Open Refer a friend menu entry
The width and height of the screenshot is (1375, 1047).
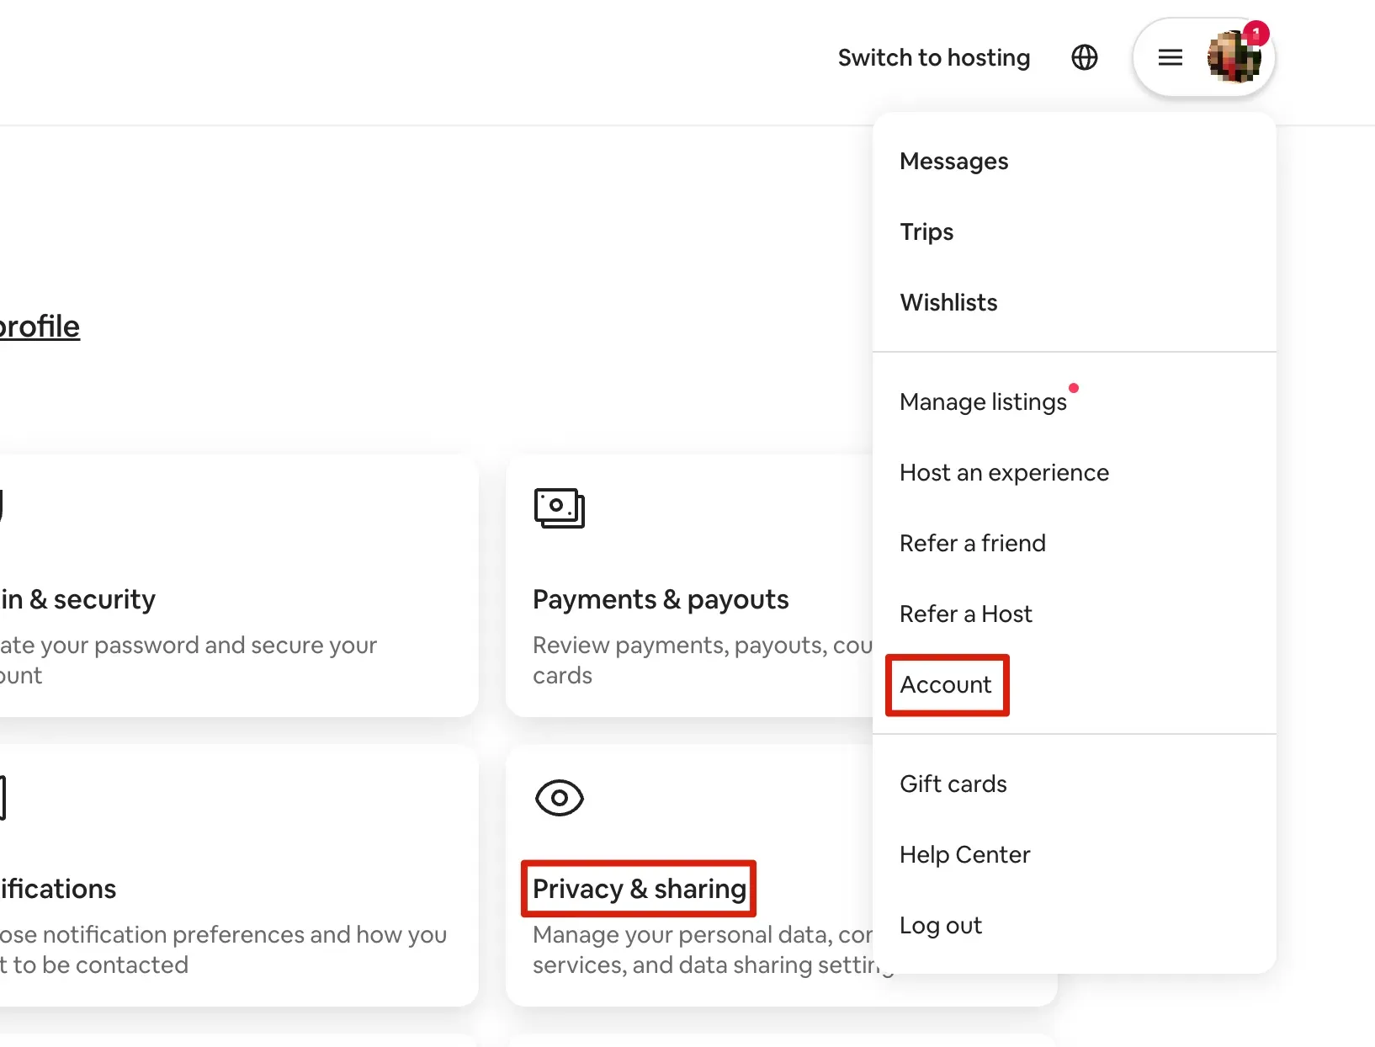point(972,543)
